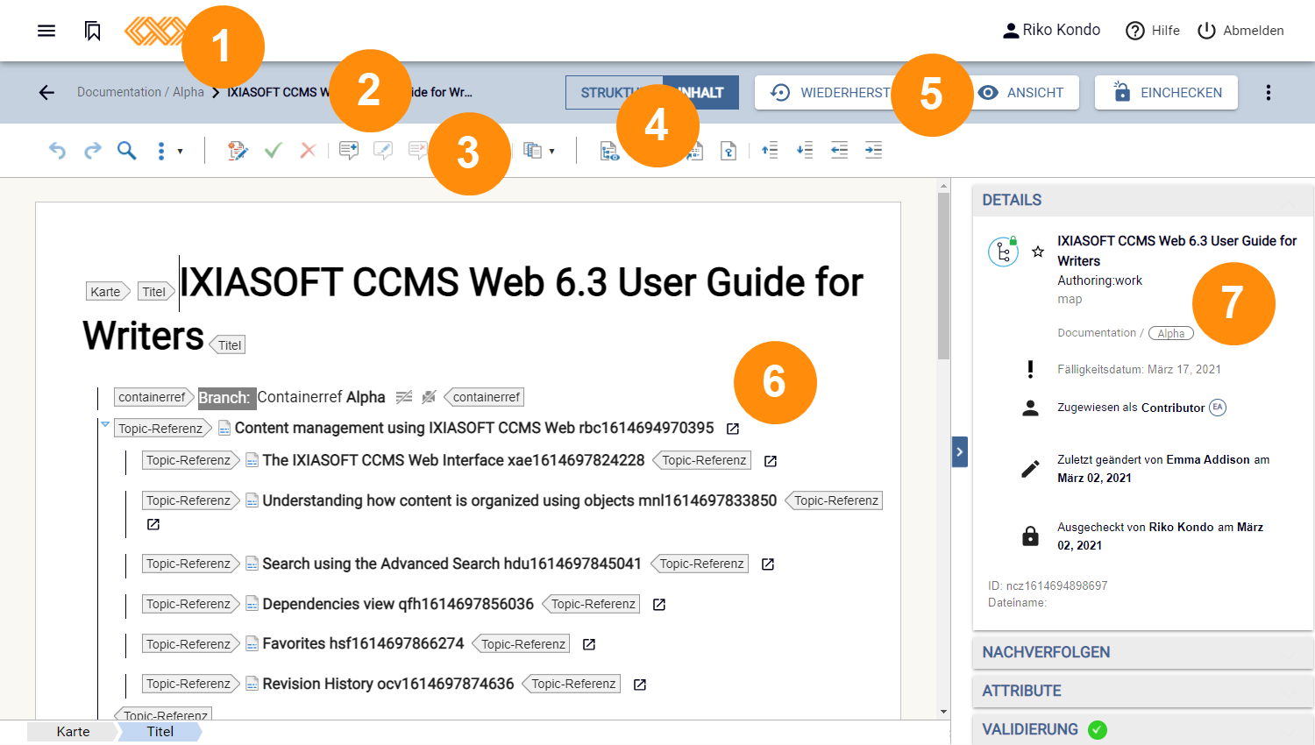Open the bookmarks icon in top bar

[x=93, y=31]
